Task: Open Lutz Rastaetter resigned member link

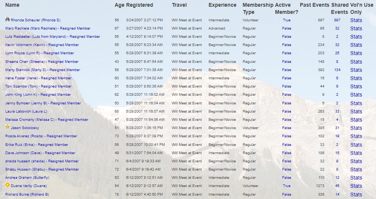Action: [53, 37]
